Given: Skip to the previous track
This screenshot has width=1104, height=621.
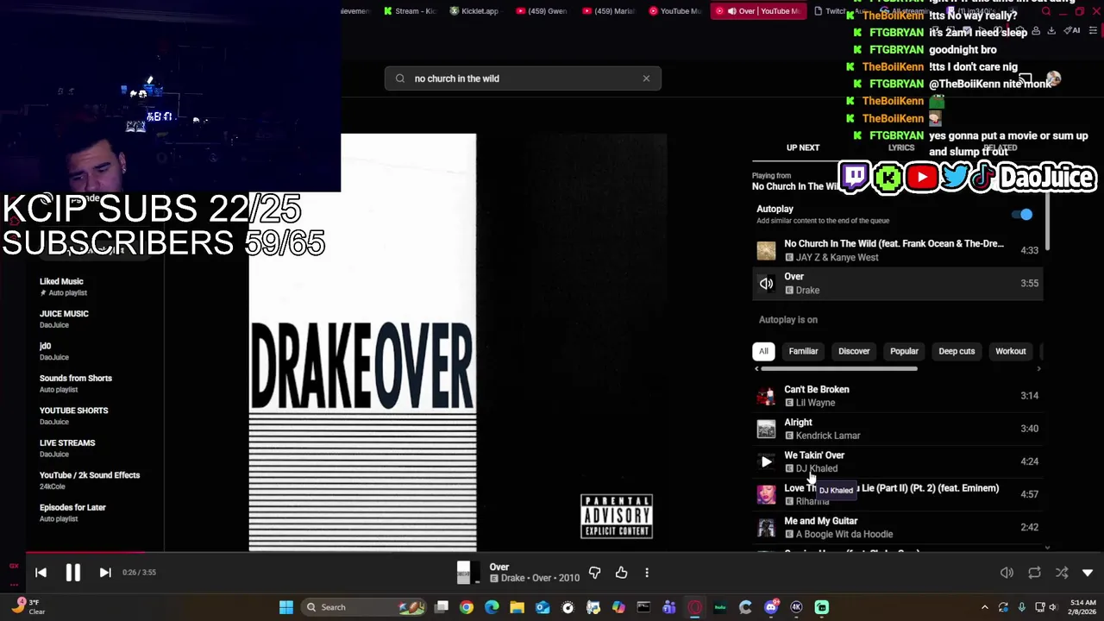Looking at the screenshot, I should pyautogui.click(x=41, y=572).
